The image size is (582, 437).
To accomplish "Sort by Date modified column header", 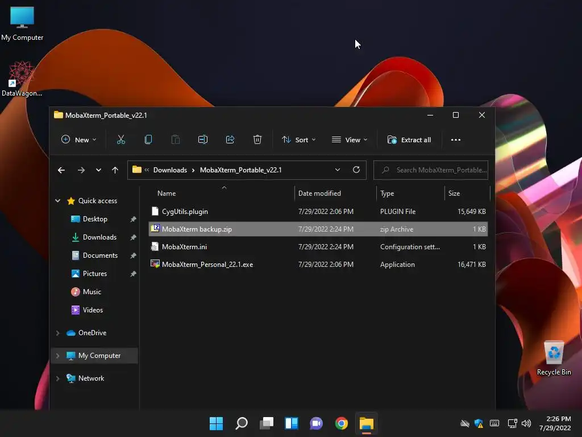I will tap(335, 193).
